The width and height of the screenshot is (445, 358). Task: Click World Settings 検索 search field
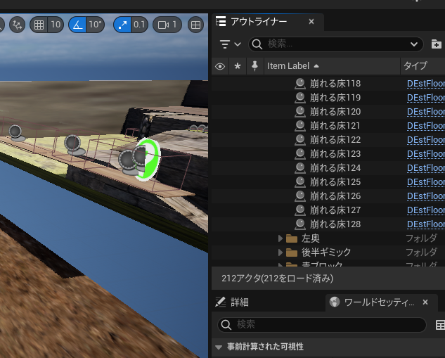(322, 324)
